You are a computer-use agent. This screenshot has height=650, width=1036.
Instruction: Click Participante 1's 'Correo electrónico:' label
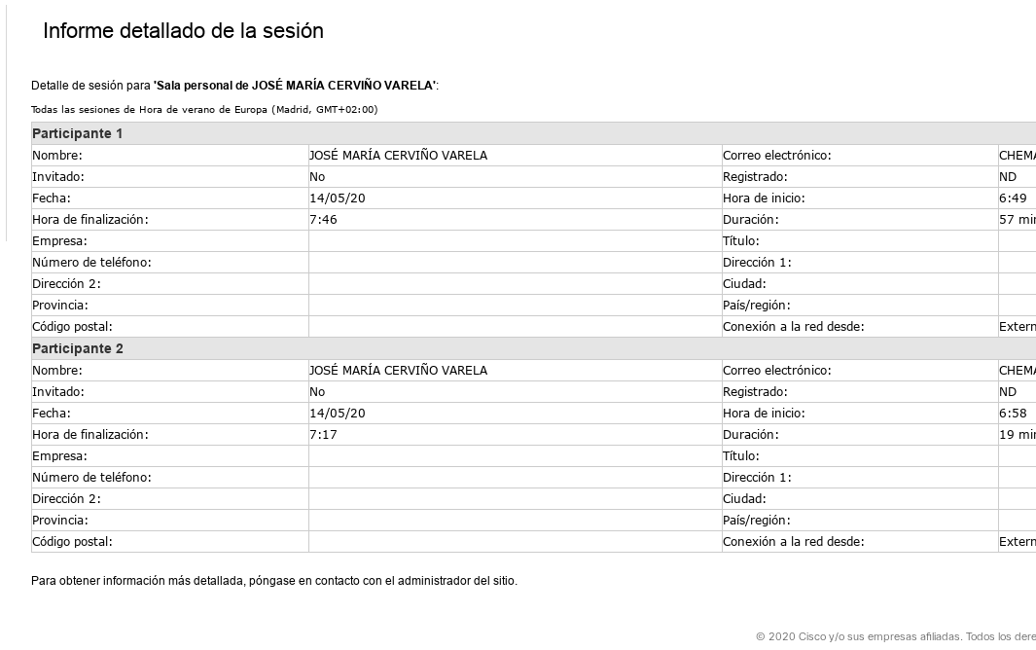pos(776,156)
